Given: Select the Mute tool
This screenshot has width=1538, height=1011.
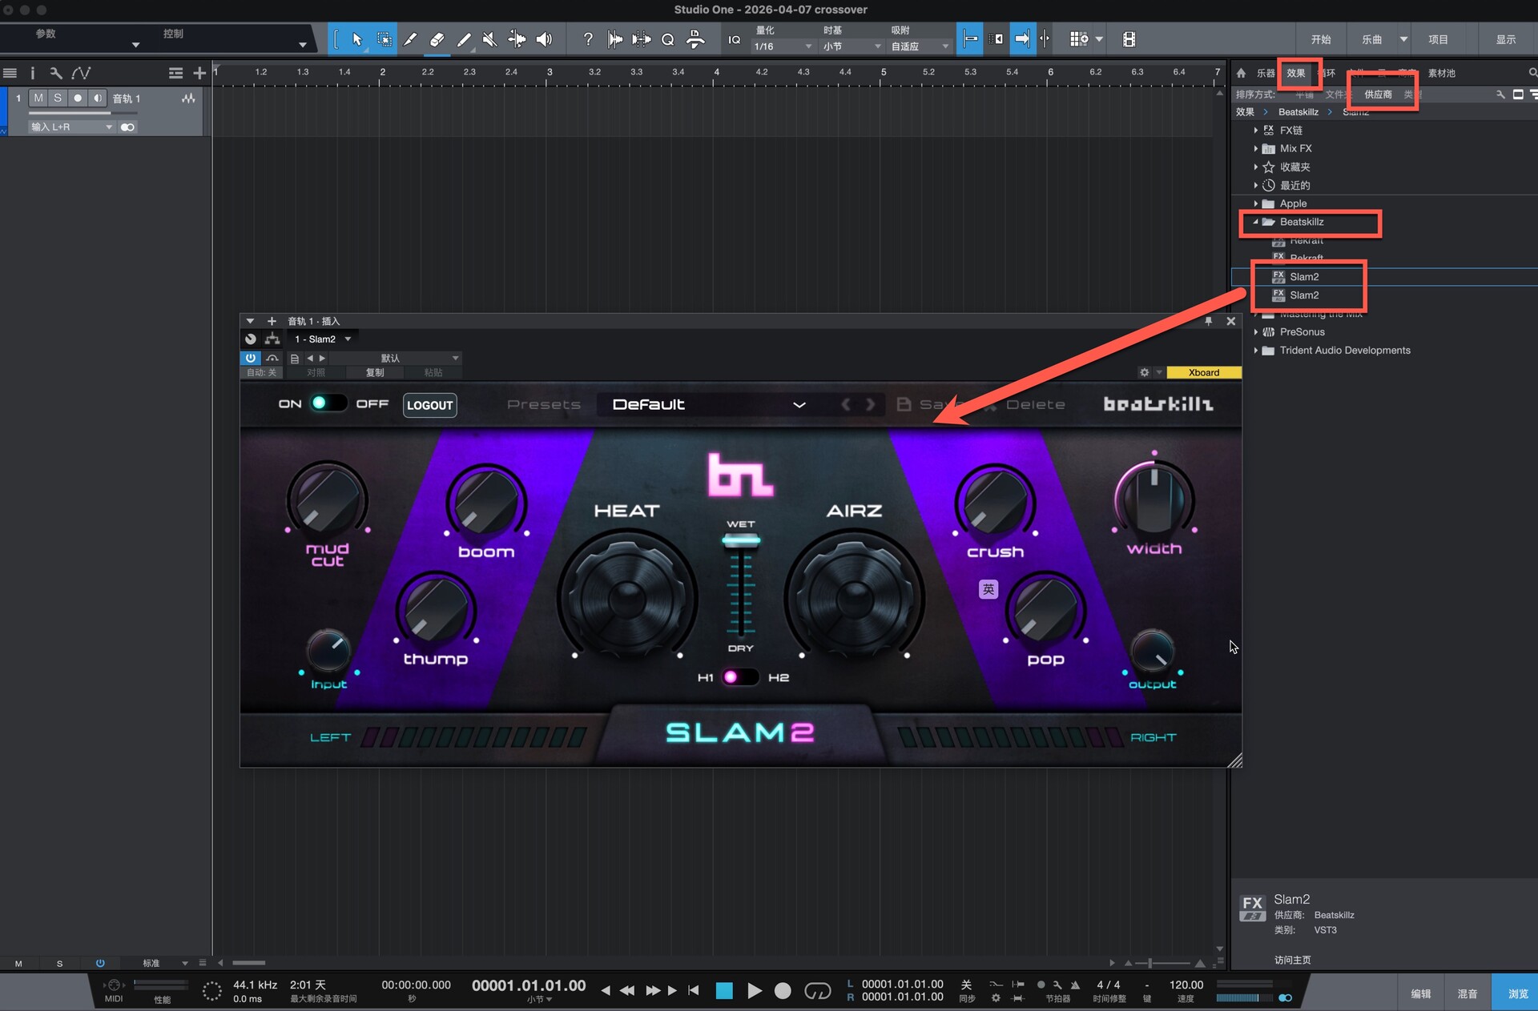Looking at the screenshot, I should 490,39.
